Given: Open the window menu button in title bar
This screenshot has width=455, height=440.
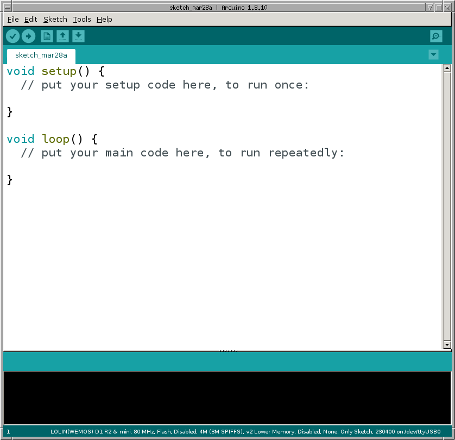Looking at the screenshot, I should [x=8, y=8].
